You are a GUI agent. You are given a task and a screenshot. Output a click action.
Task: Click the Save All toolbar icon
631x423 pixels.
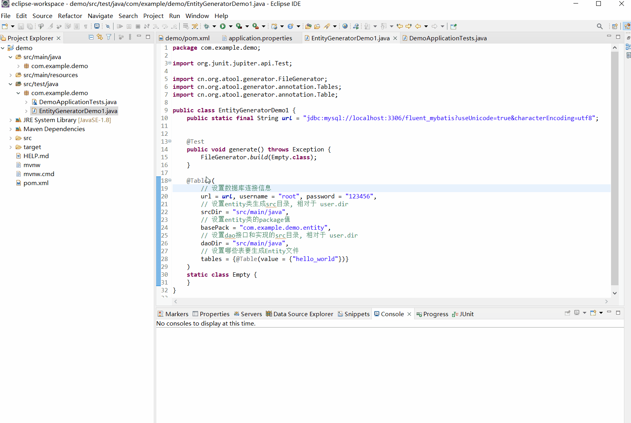tap(30, 26)
